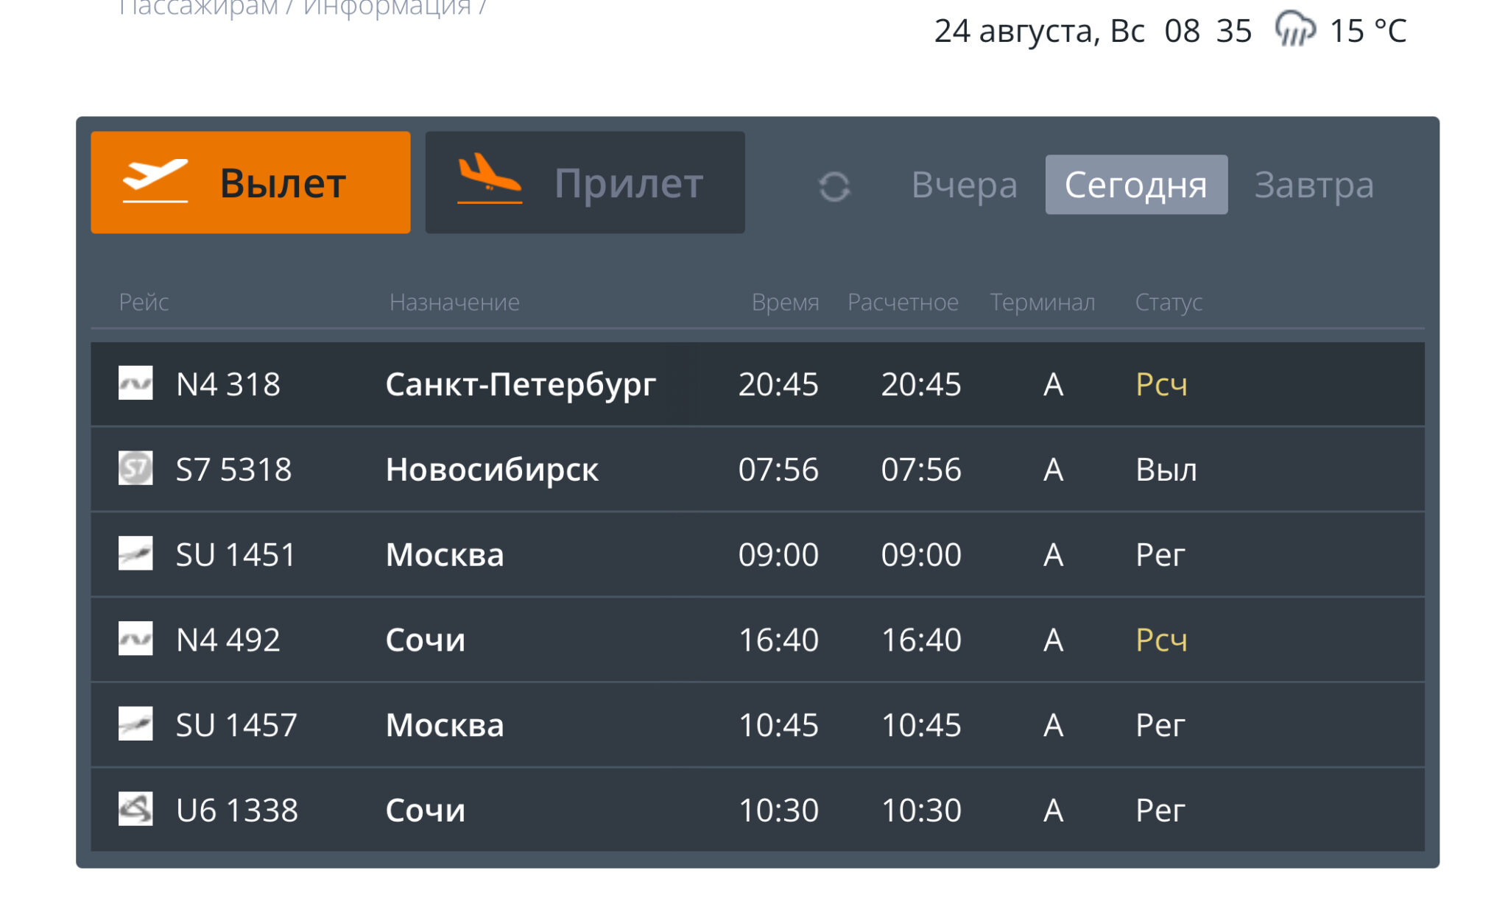Click the SU 1457 airline logo
This screenshot has height=901, width=1508.
tap(135, 724)
